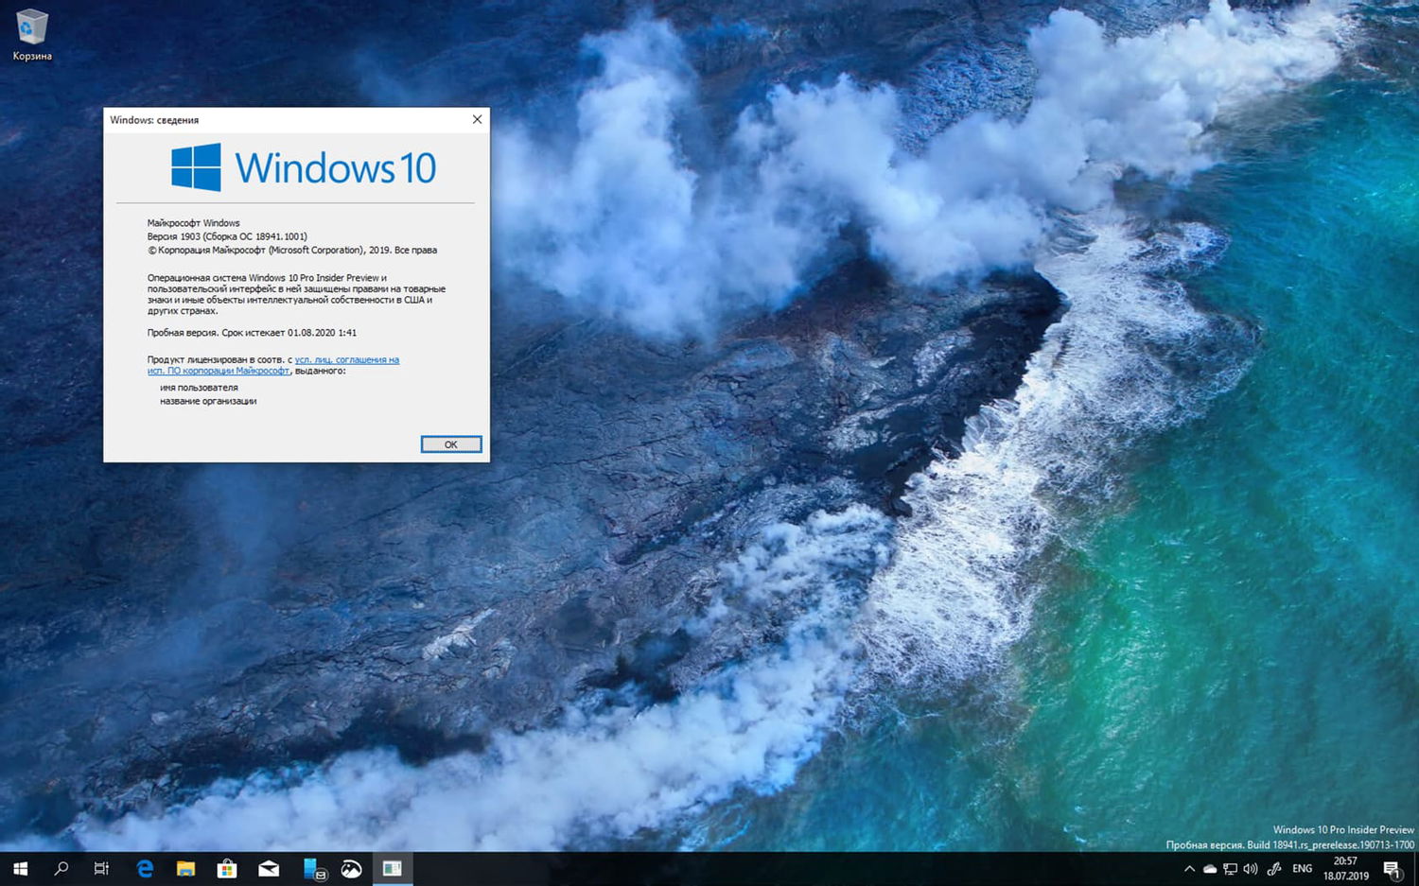The height and width of the screenshot is (886, 1419).
Task: Open the Action Center notifications
Action: pos(1390,868)
